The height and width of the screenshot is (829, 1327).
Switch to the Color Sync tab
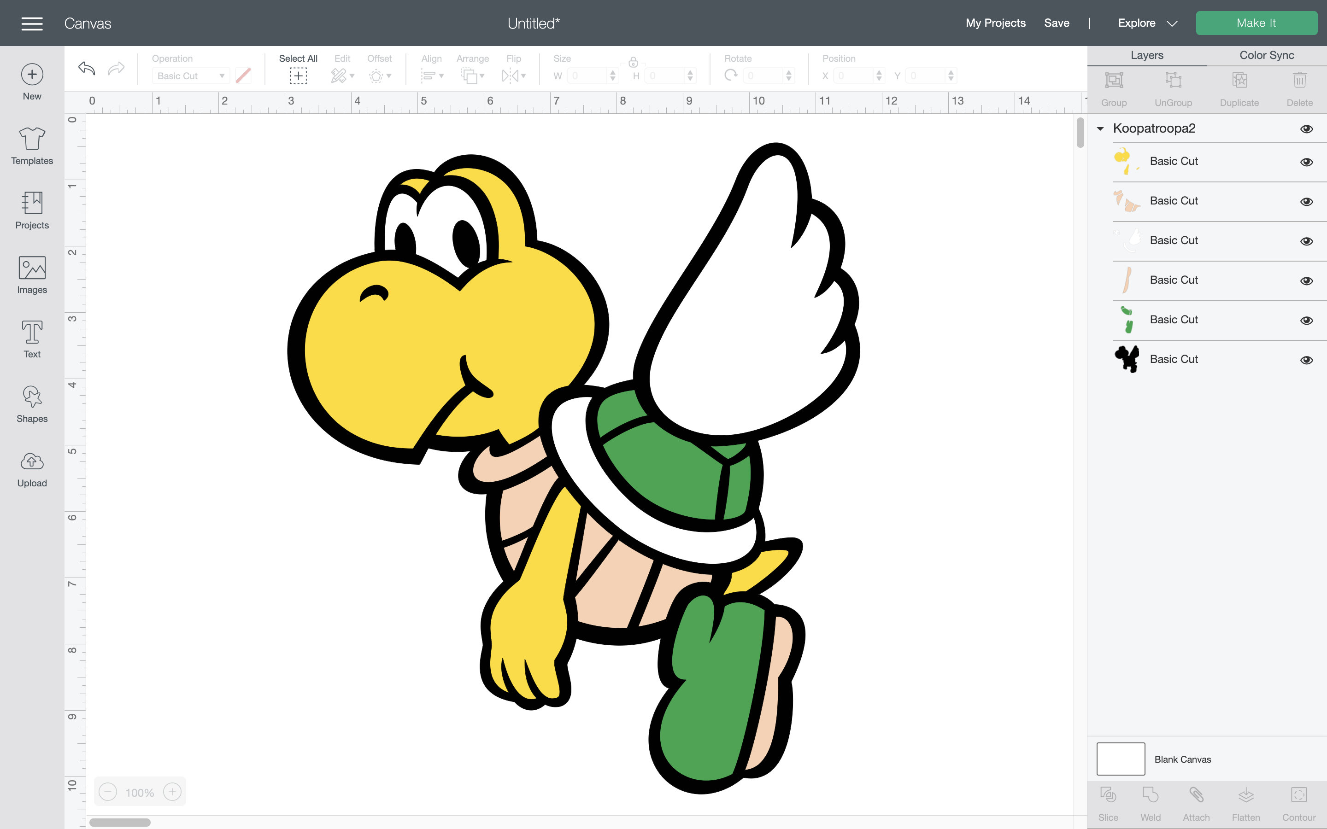(1266, 55)
